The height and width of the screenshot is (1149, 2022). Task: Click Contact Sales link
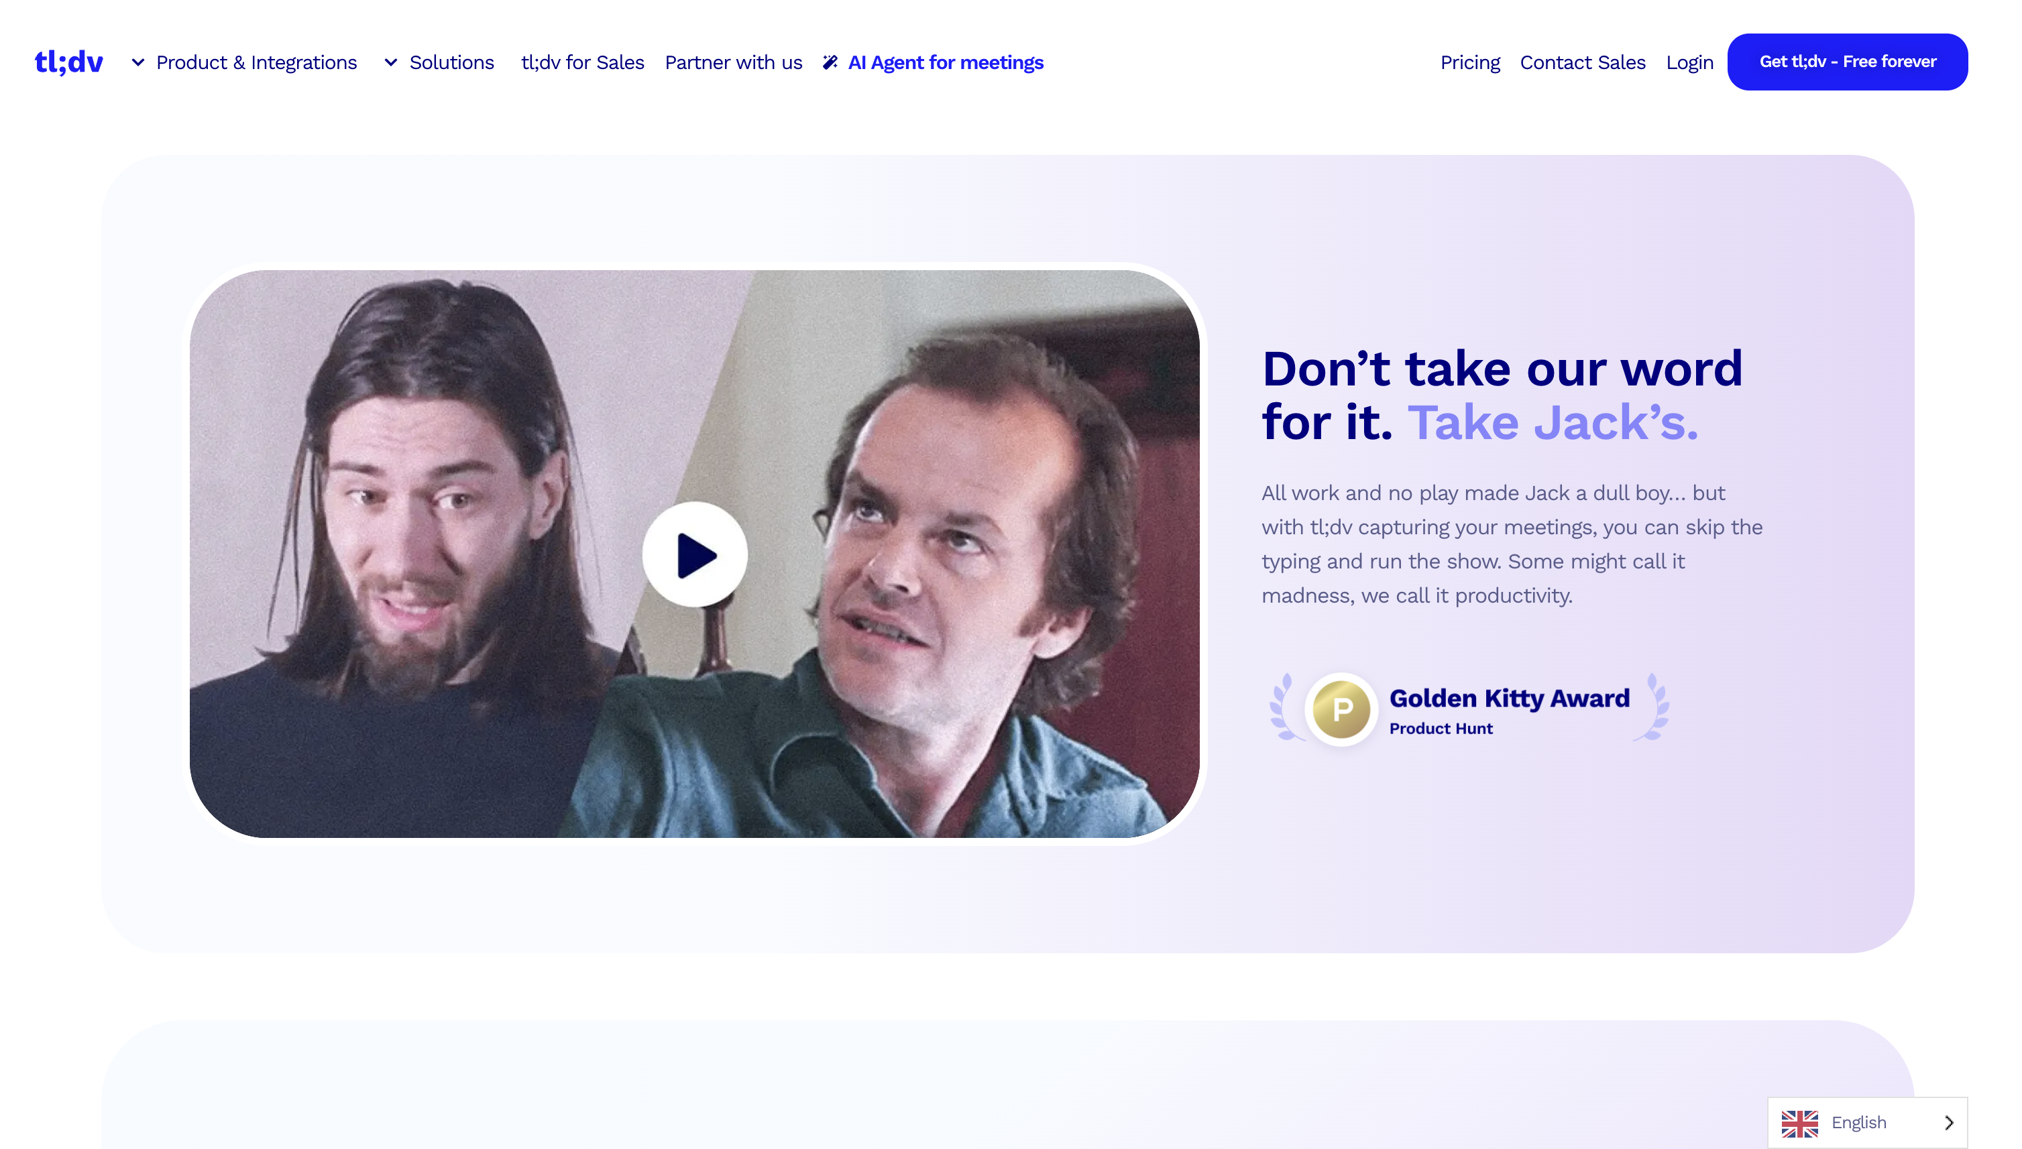pyautogui.click(x=1583, y=62)
